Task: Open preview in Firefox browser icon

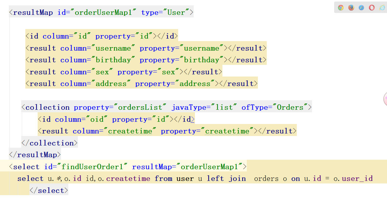Action: coord(351,8)
